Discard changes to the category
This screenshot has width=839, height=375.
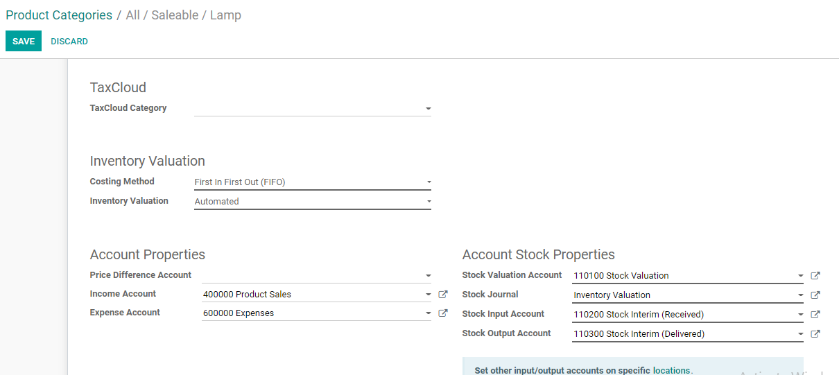click(x=69, y=42)
